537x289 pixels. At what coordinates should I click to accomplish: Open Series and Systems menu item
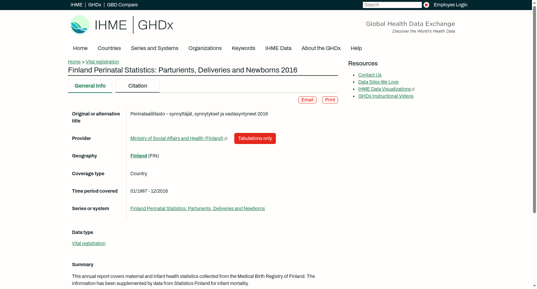154,48
